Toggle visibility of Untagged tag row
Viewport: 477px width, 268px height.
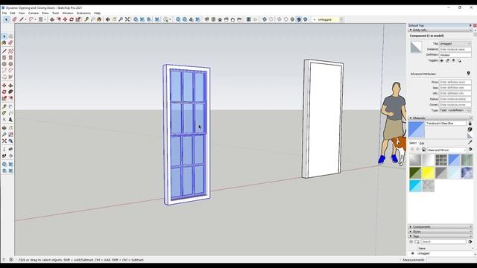tap(412, 253)
